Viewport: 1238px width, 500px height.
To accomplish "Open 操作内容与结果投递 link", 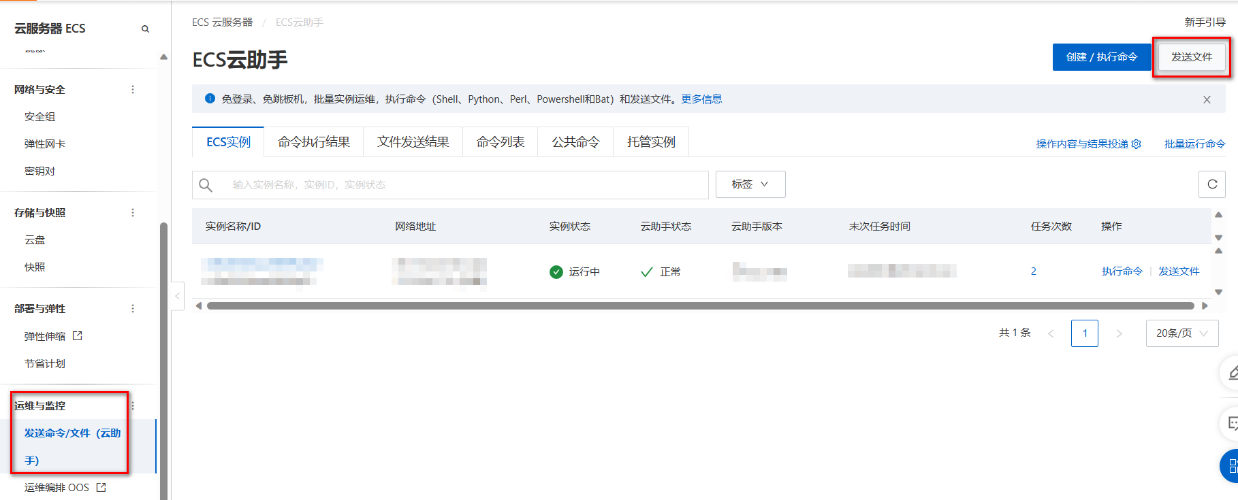I will [1082, 144].
